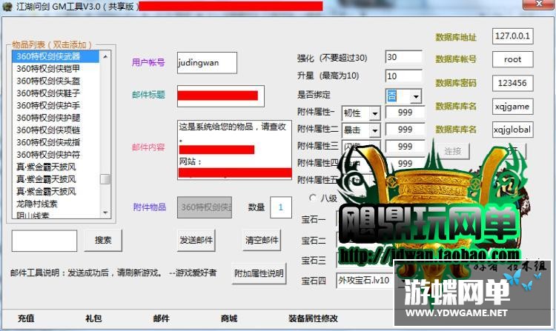This screenshot has width=556, height=331.
Task: Click the 强化 field showing 30
Action: pos(404,57)
